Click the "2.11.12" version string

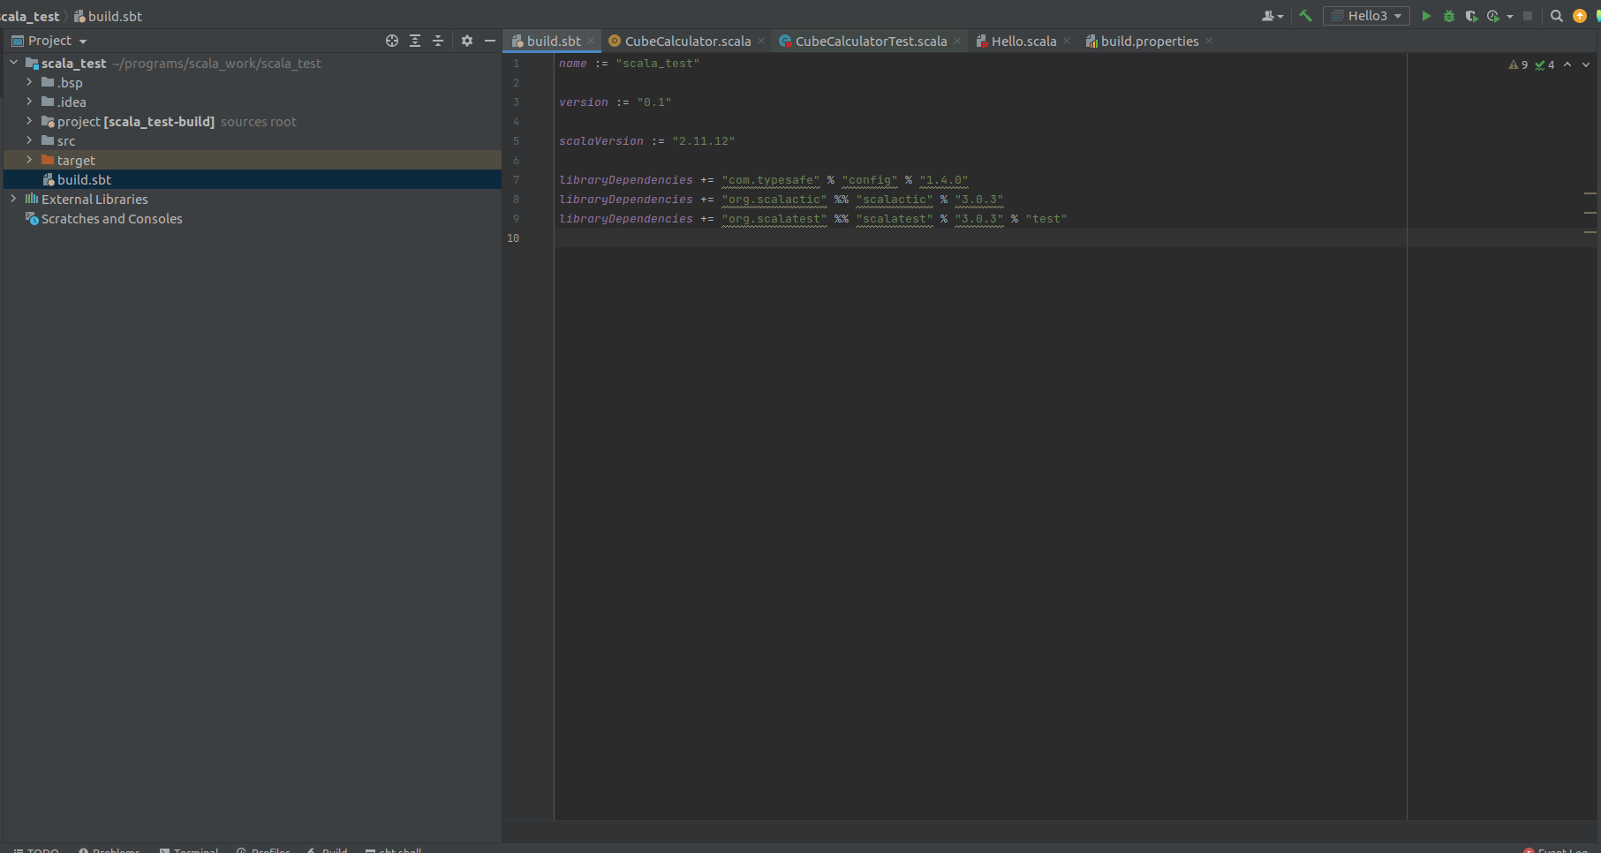coord(703,141)
